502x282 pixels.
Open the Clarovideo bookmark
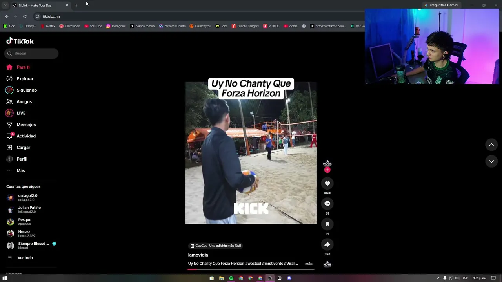(69, 26)
